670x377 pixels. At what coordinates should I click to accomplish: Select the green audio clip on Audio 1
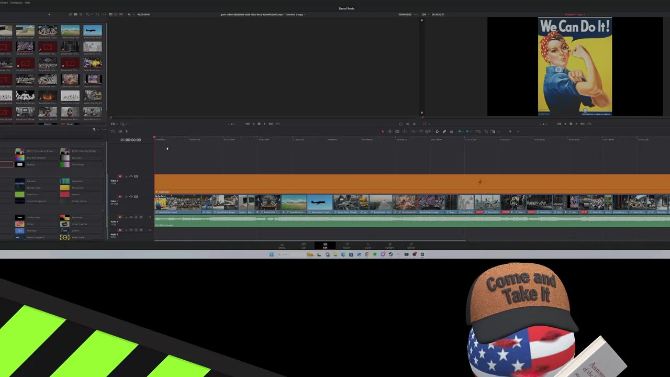coord(412,221)
